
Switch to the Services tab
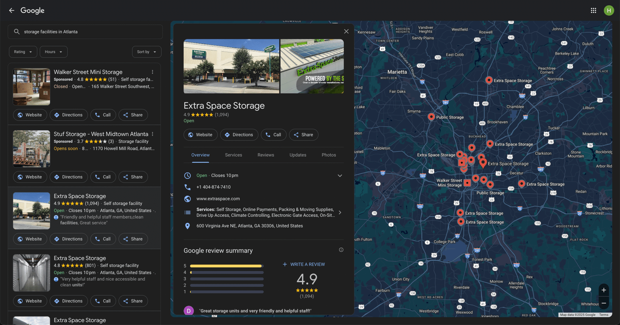pyautogui.click(x=234, y=155)
